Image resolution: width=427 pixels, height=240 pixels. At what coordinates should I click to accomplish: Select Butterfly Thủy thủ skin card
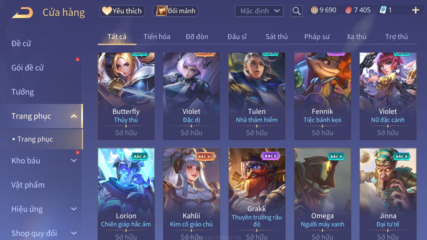point(126,96)
